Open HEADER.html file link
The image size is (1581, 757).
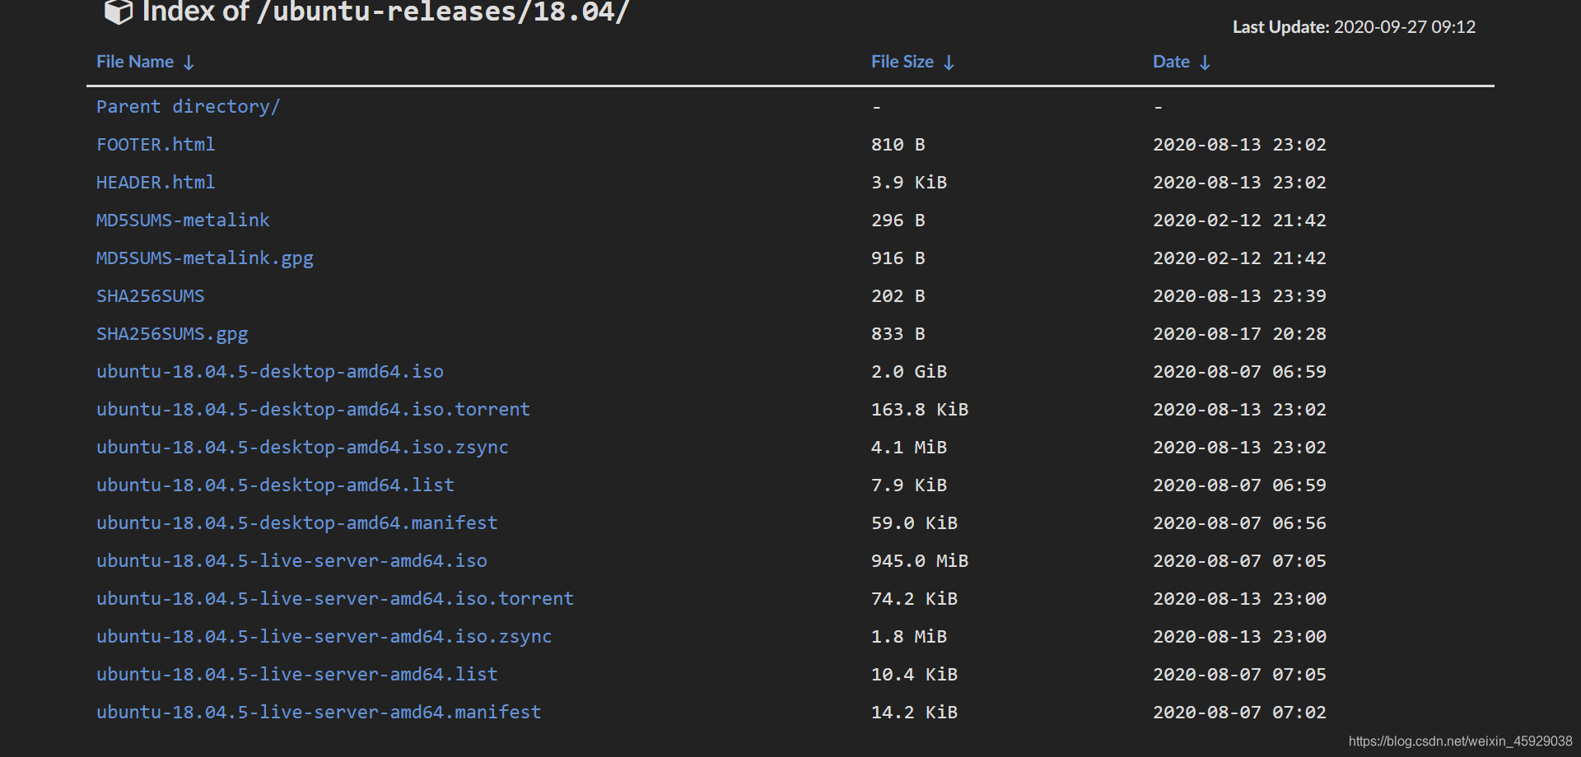(x=156, y=183)
